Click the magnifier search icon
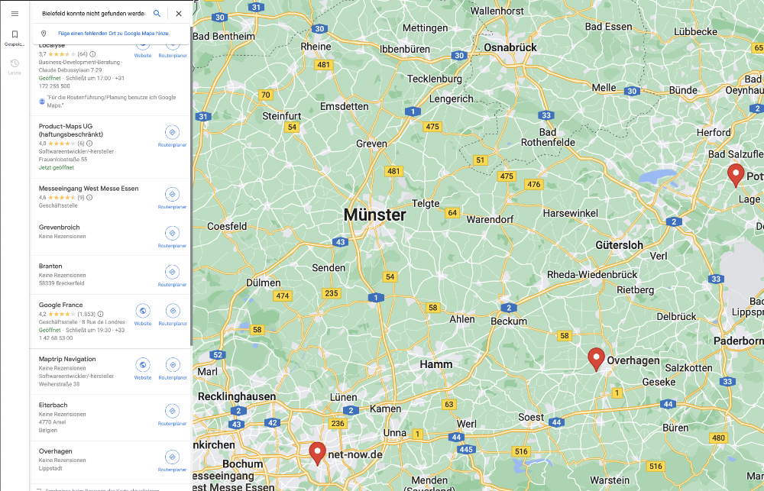Screen dimensions: 764x491 tap(157, 14)
